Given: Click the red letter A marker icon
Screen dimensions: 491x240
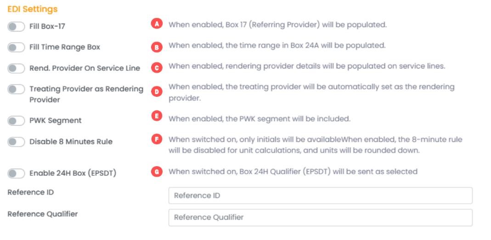Looking at the screenshot, I should tap(157, 24).
